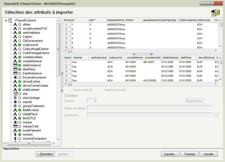Click the text icon beside modePaiement
Viewport: 225px width, 162px height.
(15, 130)
